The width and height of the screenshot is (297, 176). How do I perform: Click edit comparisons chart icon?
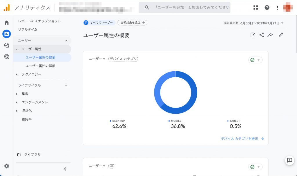click(253, 35)
